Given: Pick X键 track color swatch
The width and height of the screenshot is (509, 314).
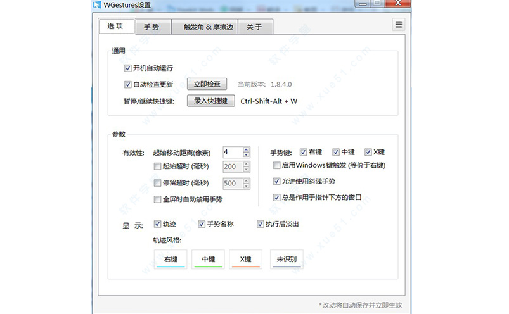Looking at the screenshot, I should coord(246,259).
